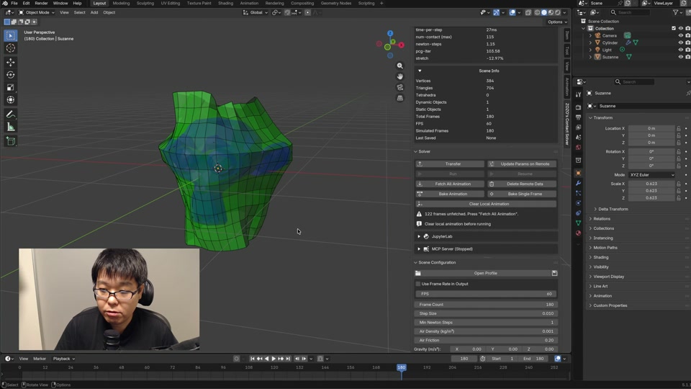Adjust the FPS slider field
The height and width of the screenshot is (389, 691).
tap(486, 294)
